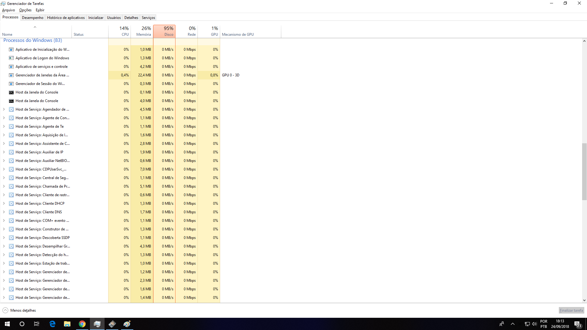Expand Host de Serviço: Aquisição de I... row

click(4, 135)
